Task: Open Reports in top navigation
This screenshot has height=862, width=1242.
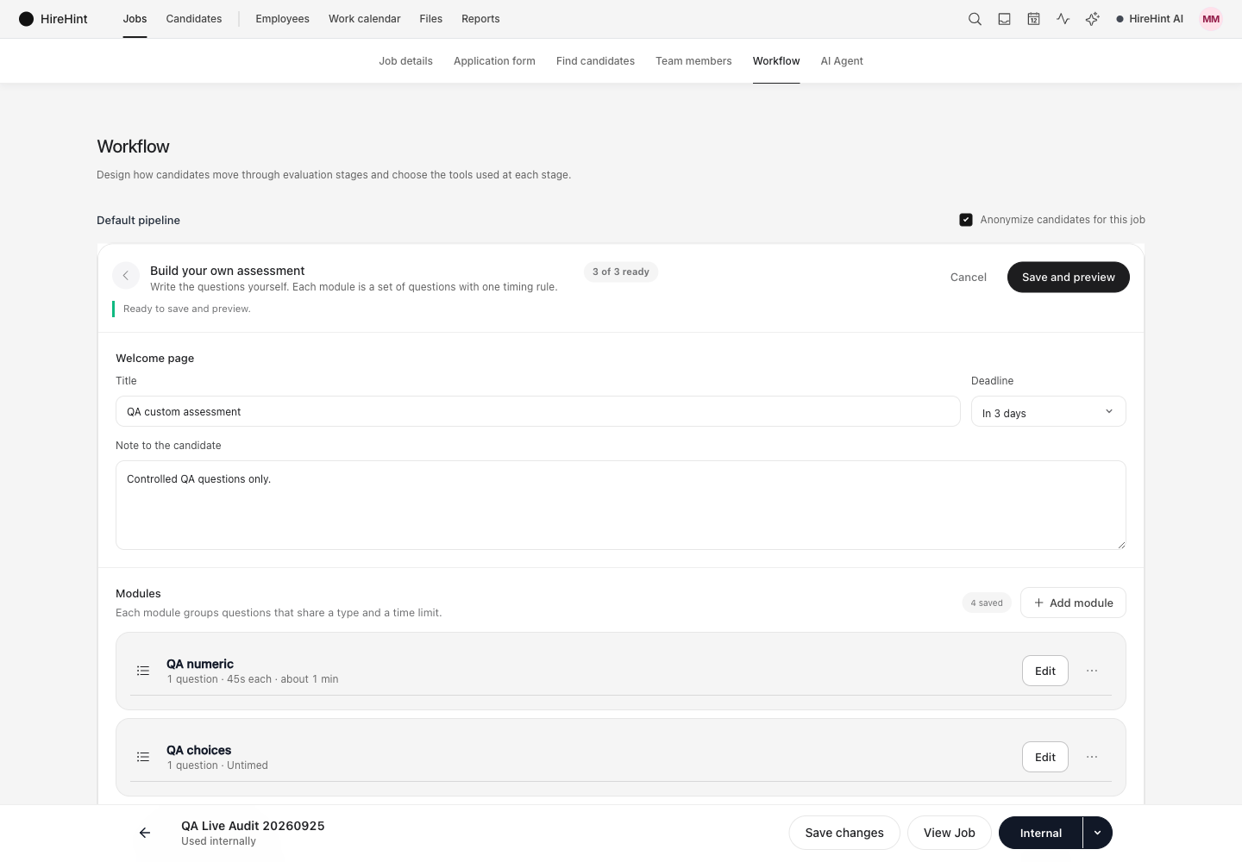Action: pos(480,19)
